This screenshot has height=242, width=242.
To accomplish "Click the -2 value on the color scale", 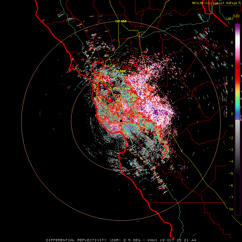I will pyautogui.click(x=231, y=138).
